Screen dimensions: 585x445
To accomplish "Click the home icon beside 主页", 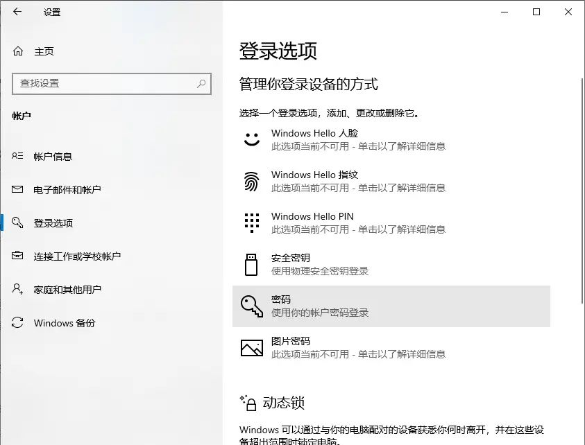I will pyautogui.click(x=18, y=51).
